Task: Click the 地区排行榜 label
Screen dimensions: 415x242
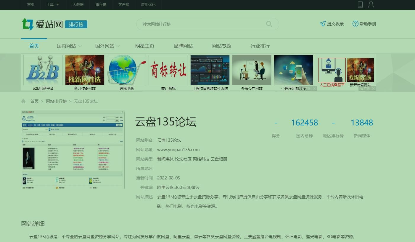Action: [333, 136]
